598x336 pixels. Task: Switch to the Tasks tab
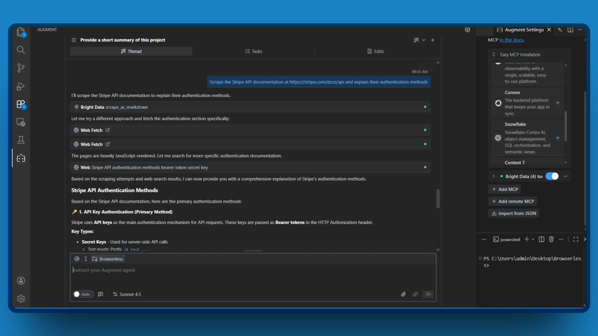click(x=254, y=51)
